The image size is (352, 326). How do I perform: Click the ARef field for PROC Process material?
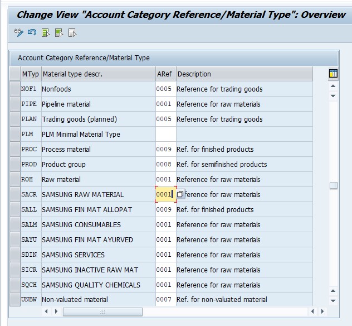[165, 149]
